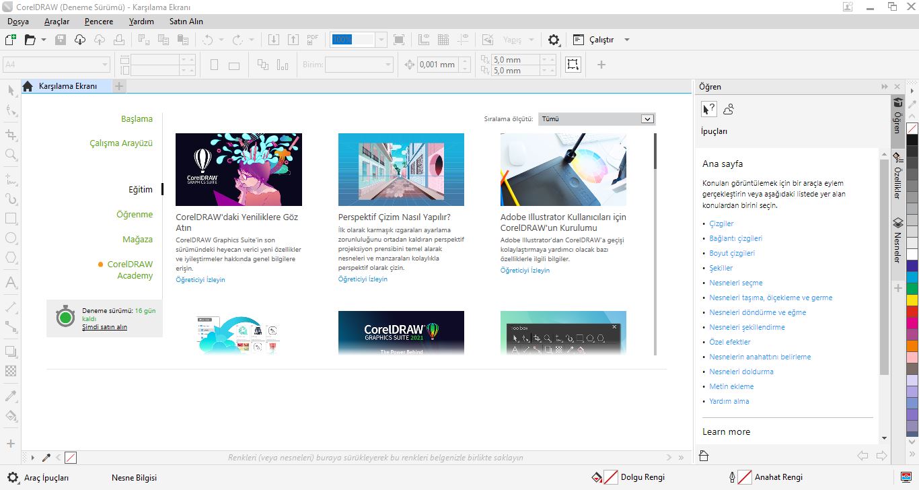The width and height of the screenshot is (919, 490).
Task: Open the Mağaza section
Action: (x=138, y=239)
